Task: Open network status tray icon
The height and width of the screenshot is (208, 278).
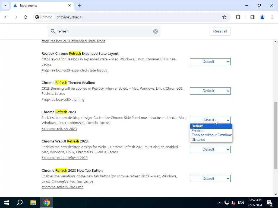Action: tap(227, 203)
